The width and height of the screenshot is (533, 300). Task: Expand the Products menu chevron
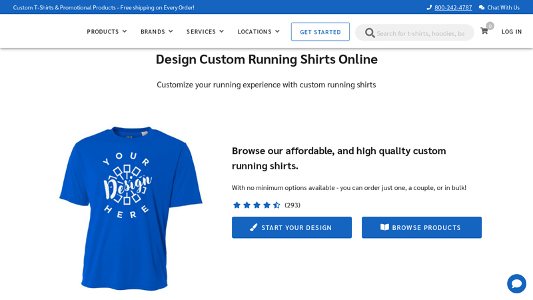125,31
